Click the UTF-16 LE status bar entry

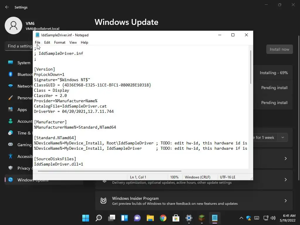227,177
